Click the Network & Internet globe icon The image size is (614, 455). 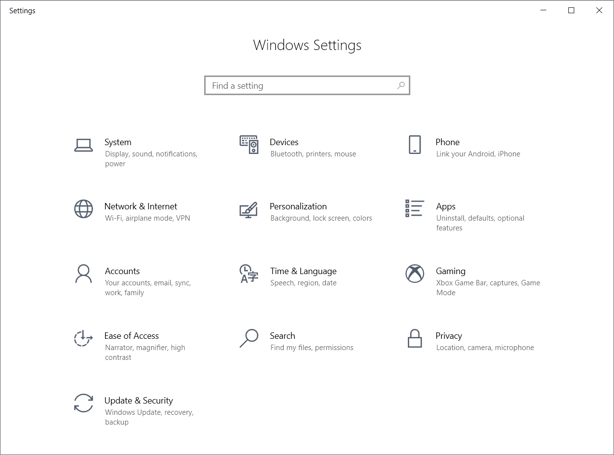(83, 209)
